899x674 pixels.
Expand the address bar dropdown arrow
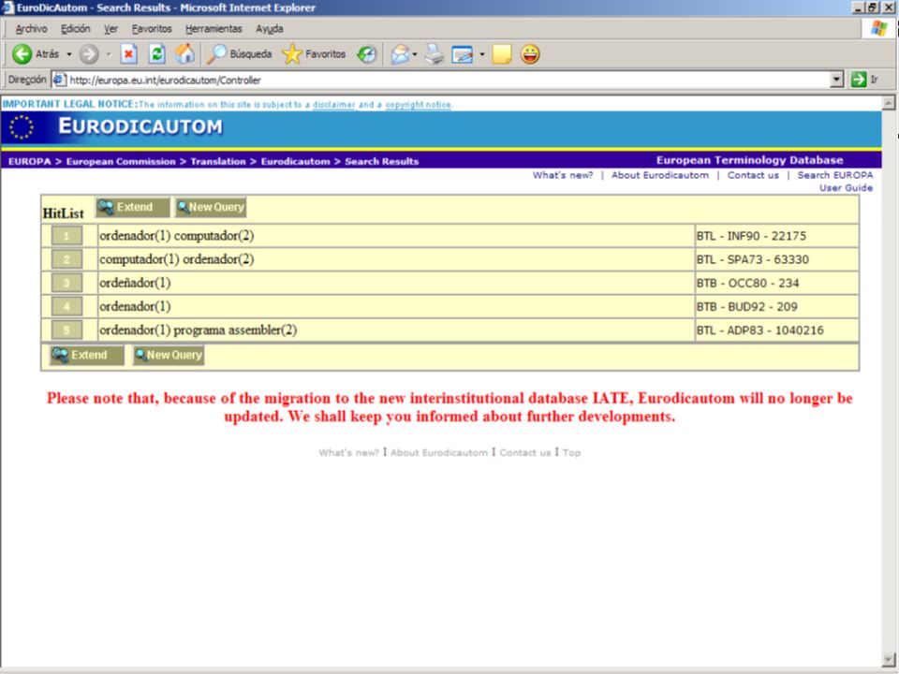click(x=836, y=80)
